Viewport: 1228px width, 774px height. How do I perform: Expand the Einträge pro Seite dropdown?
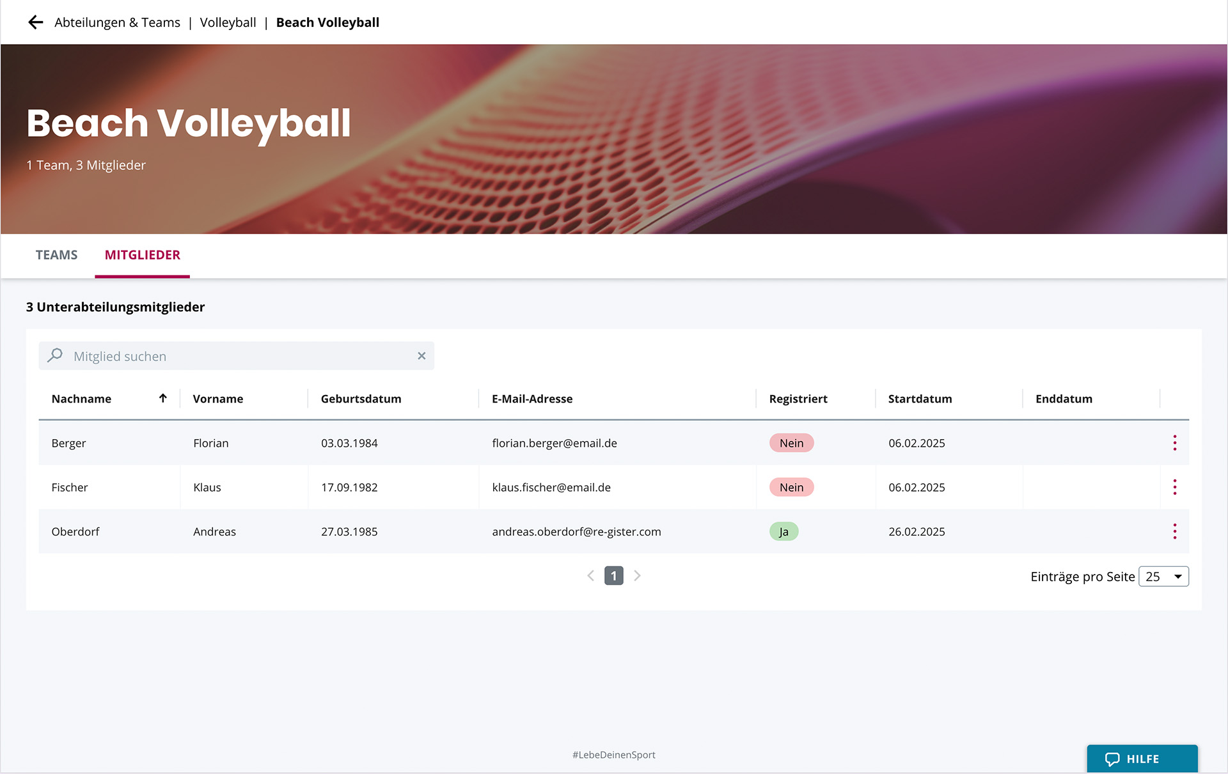pos(1163,577)
